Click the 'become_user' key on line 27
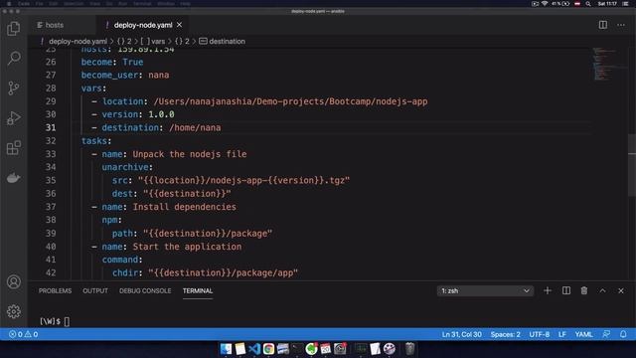 (109, 76)
